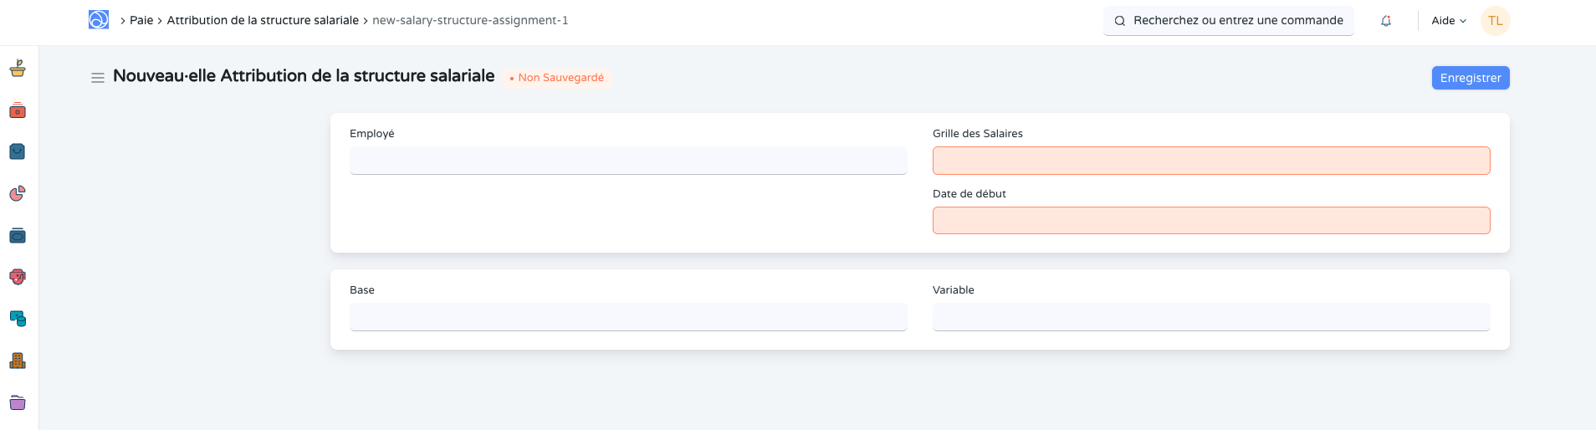Image resolution: width=1596 pixels, height=430 pixels.
Task: Open the Employé link field dropdown
Action: pos(628,161)
